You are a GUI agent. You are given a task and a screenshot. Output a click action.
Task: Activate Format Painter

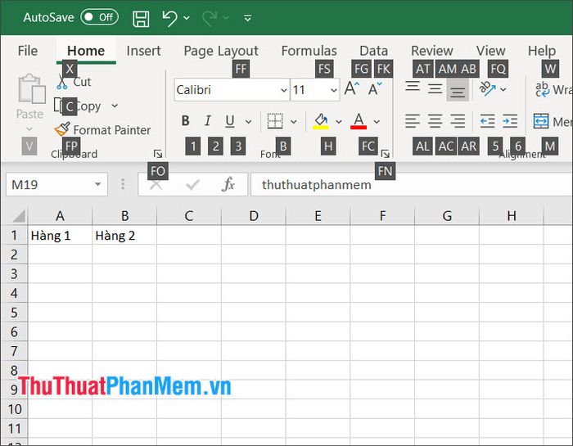click(x=102, y=129)
